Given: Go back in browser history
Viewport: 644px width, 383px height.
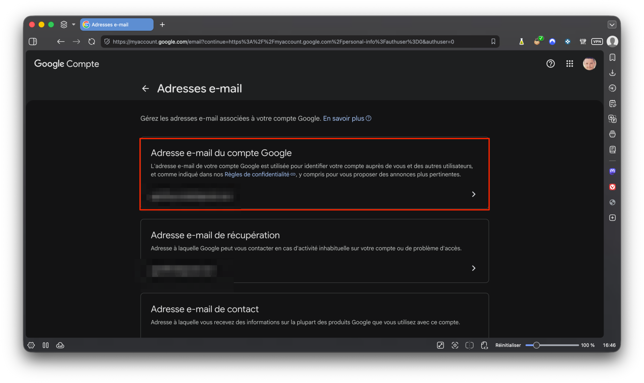Looking at the screenshot, I should (x=61, y=42).
